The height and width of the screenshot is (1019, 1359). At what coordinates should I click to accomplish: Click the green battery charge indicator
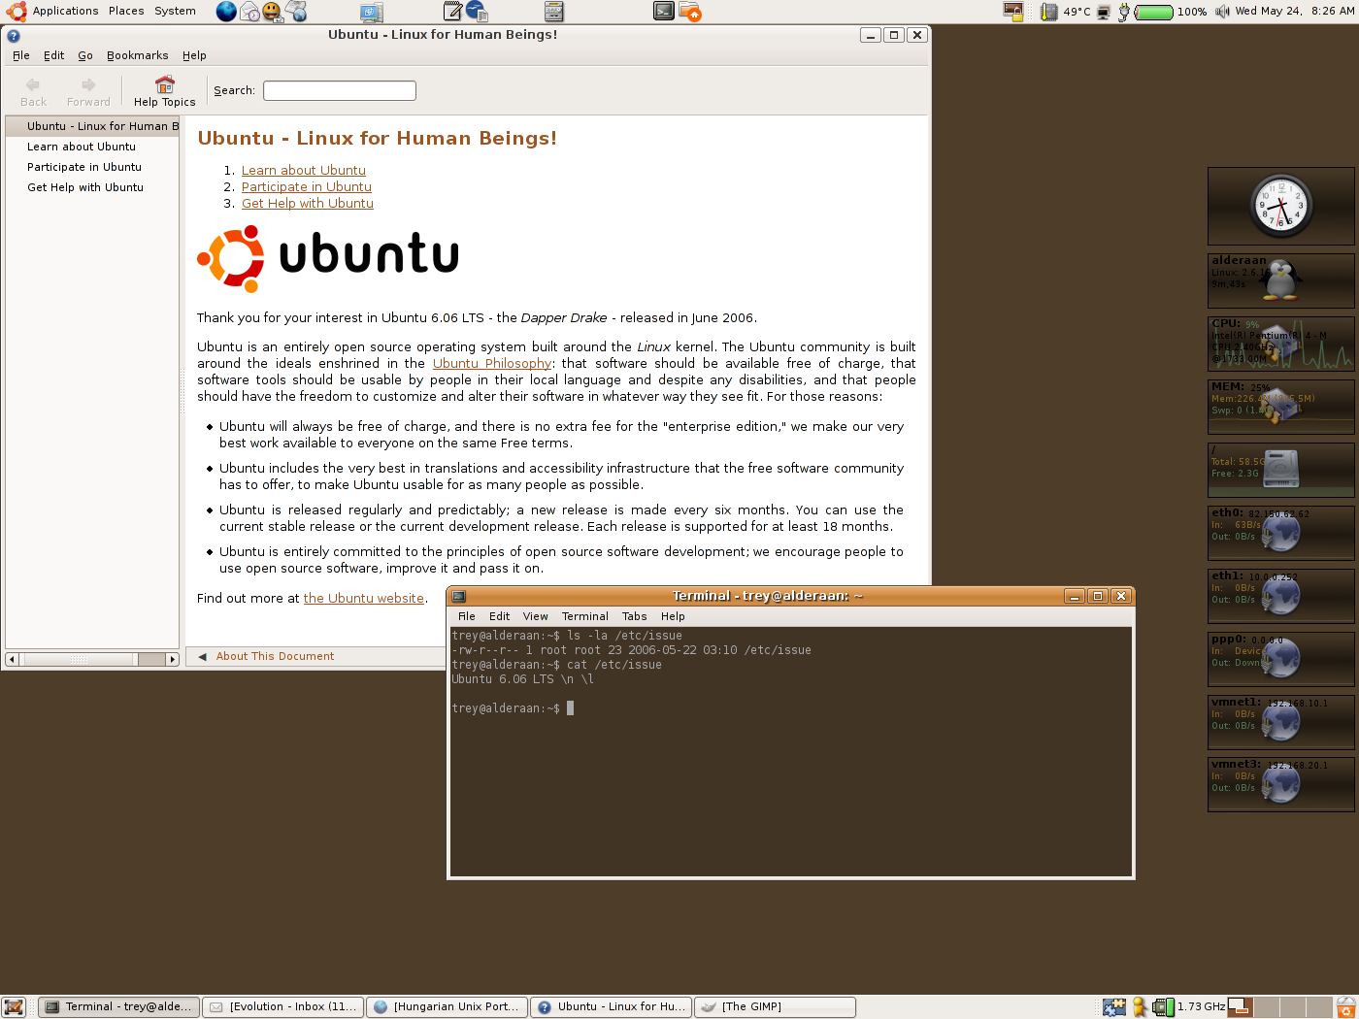(1153, 12)
